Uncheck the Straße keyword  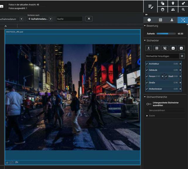(x=147, y=82)
